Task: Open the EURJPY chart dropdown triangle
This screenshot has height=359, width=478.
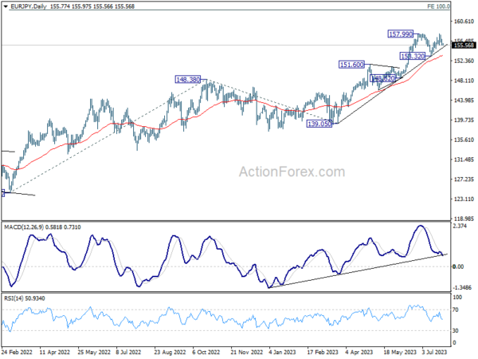Action: (x=6, y=6)
